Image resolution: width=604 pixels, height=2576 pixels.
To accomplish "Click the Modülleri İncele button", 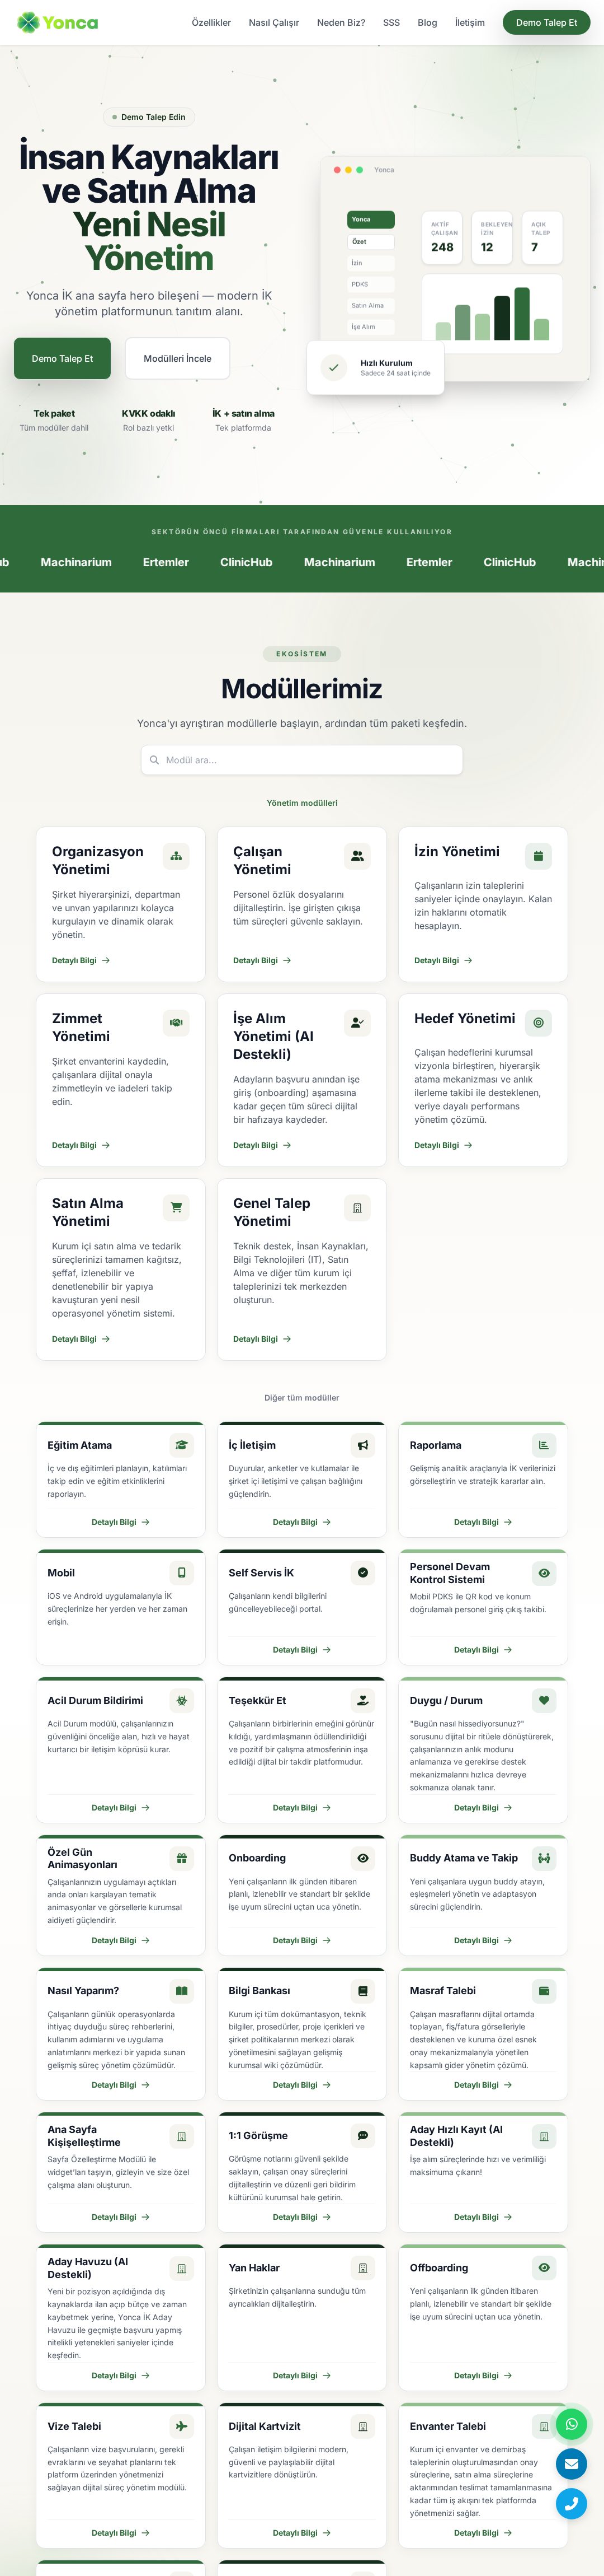I will coord(178,358).
